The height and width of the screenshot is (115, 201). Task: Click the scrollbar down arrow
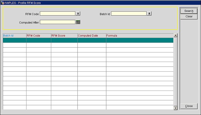click(175, 108)
